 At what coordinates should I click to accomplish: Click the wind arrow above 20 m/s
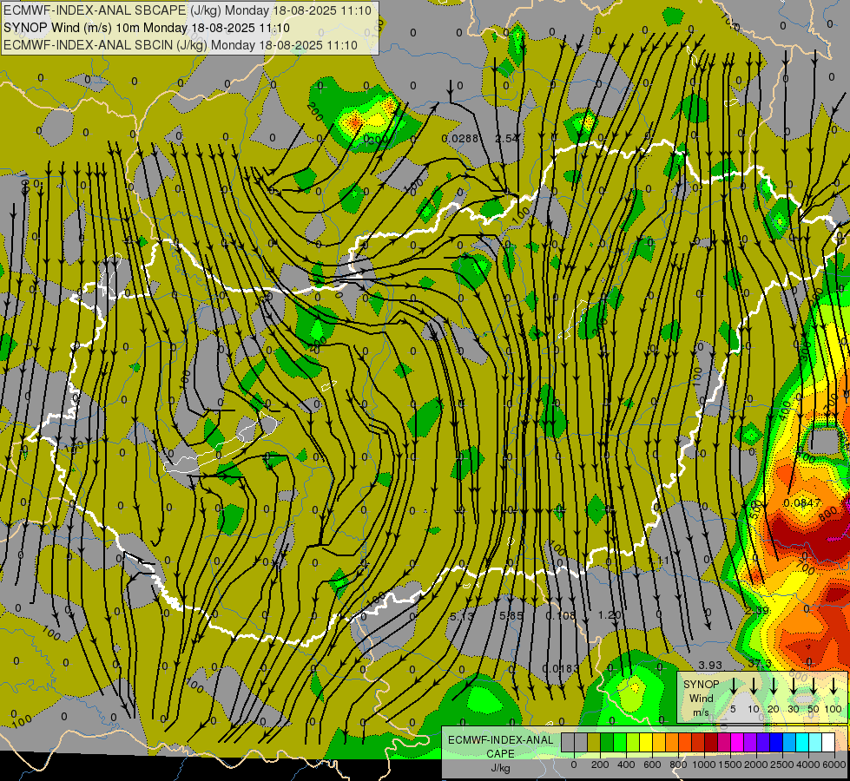[774, 686]
